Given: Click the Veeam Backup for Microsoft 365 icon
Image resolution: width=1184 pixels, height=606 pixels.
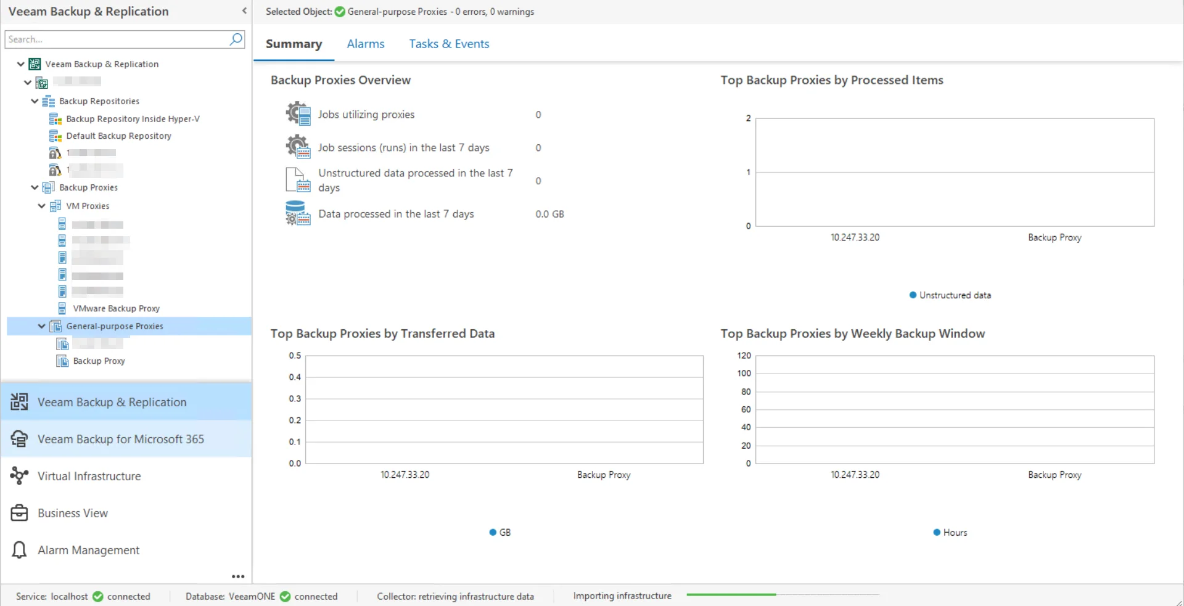Looking at the screenshot, I should [x=19, y=439].
